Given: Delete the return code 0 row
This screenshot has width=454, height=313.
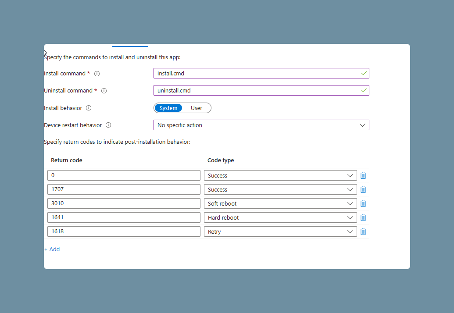Looking at the screenshot, I should [363, 175].
